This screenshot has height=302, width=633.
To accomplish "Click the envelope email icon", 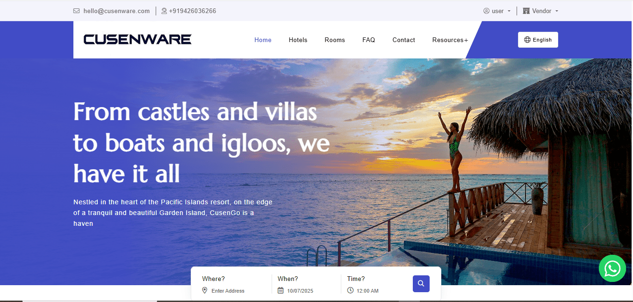I will 76,11.
